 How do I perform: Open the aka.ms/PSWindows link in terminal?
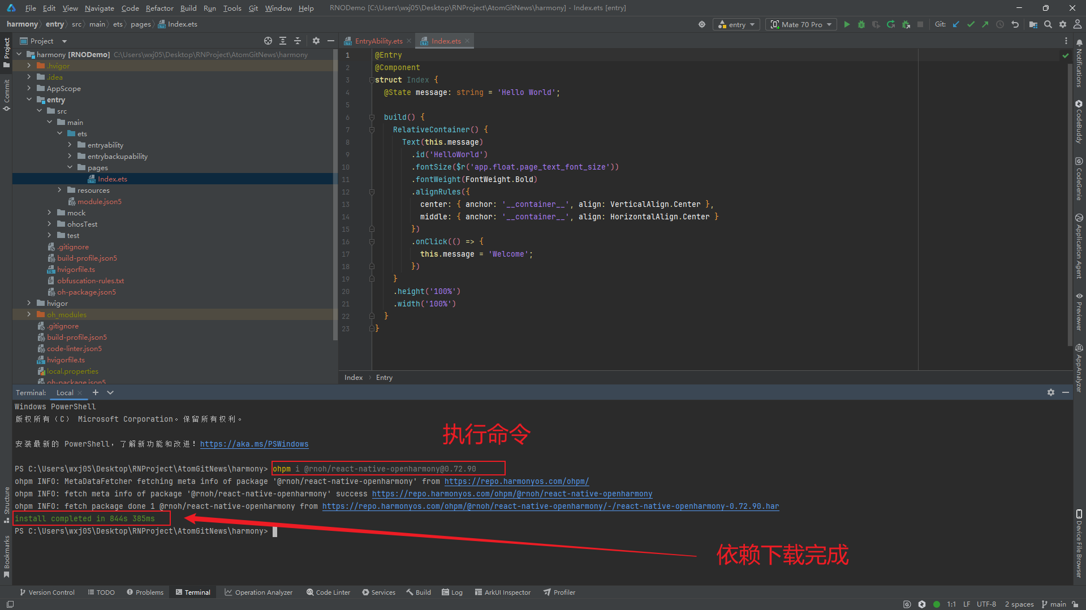pyautogui.click(x=254, y=444)
